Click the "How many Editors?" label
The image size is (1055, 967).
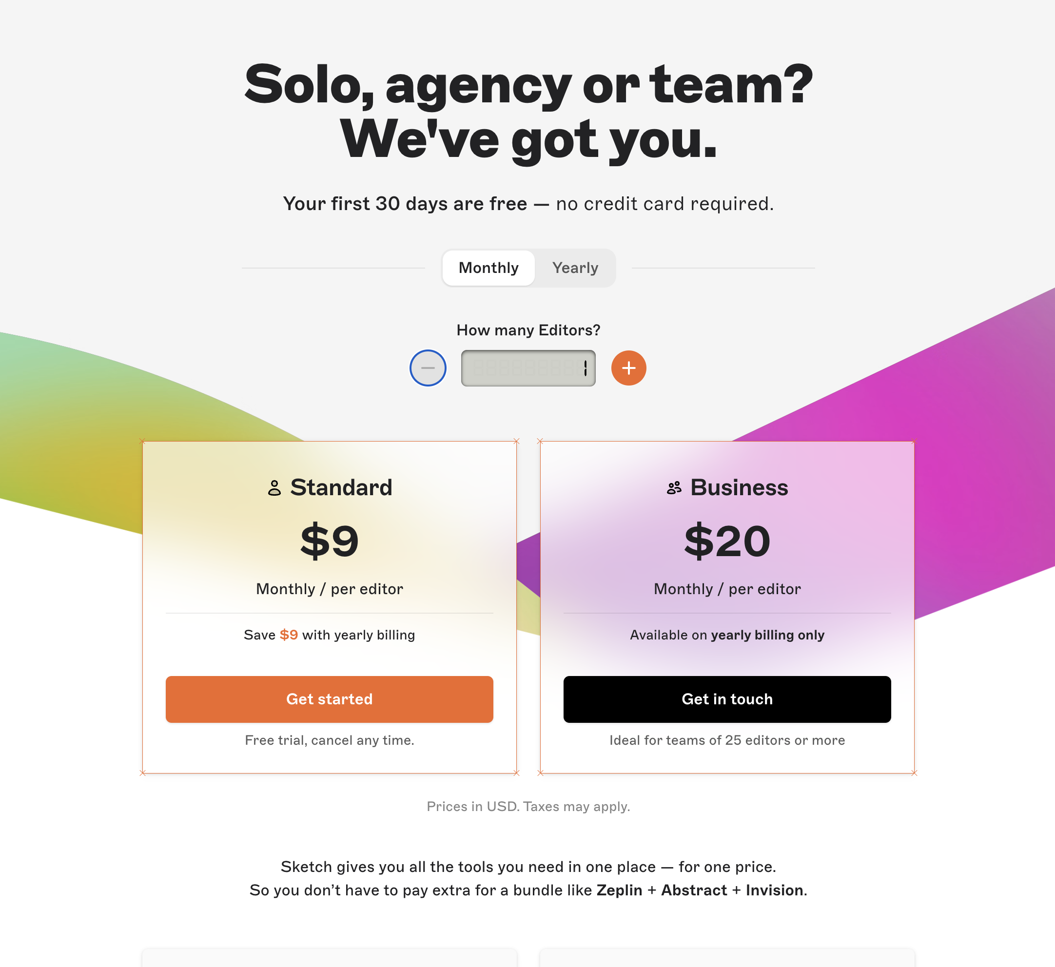(528, 330)
